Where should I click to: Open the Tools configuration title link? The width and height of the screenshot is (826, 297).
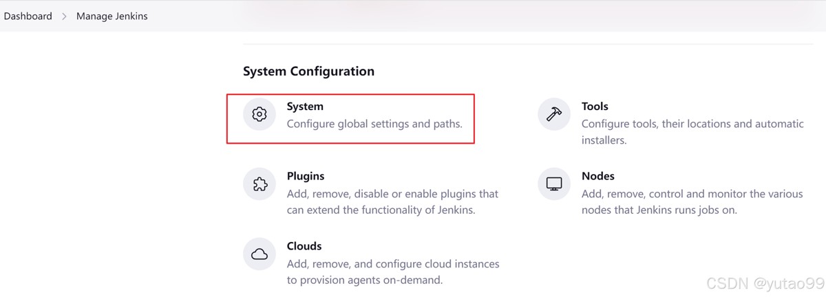coord(595,107)
